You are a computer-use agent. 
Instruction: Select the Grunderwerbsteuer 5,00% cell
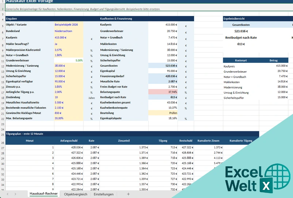pos(69,61)
